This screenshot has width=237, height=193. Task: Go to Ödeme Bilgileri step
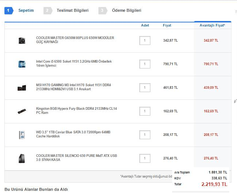(126, 11)
